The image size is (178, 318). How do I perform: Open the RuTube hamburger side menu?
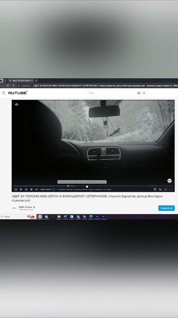pos(3,93)
